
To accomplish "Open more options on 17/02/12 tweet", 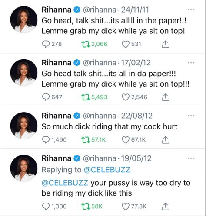I will 191,63.
